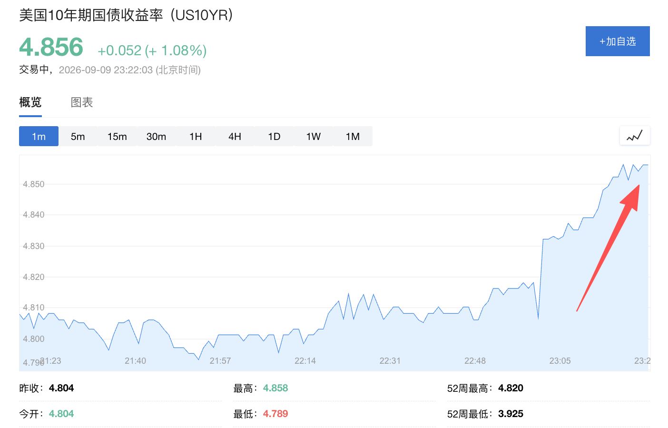Select the 15m interval

pyautogui.click(x=117, y=137)
